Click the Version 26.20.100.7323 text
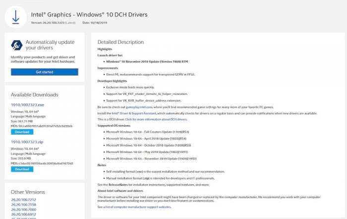 (x=53, y=23)
